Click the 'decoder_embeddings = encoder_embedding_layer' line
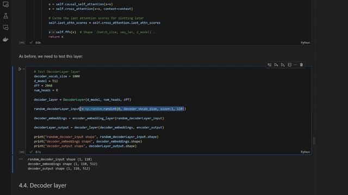Image resolution: width=348 pixels, height=195 pixels. (99, 118)
